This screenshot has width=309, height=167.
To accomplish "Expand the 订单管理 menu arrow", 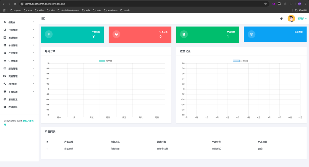I will click(x=33, y=61).
